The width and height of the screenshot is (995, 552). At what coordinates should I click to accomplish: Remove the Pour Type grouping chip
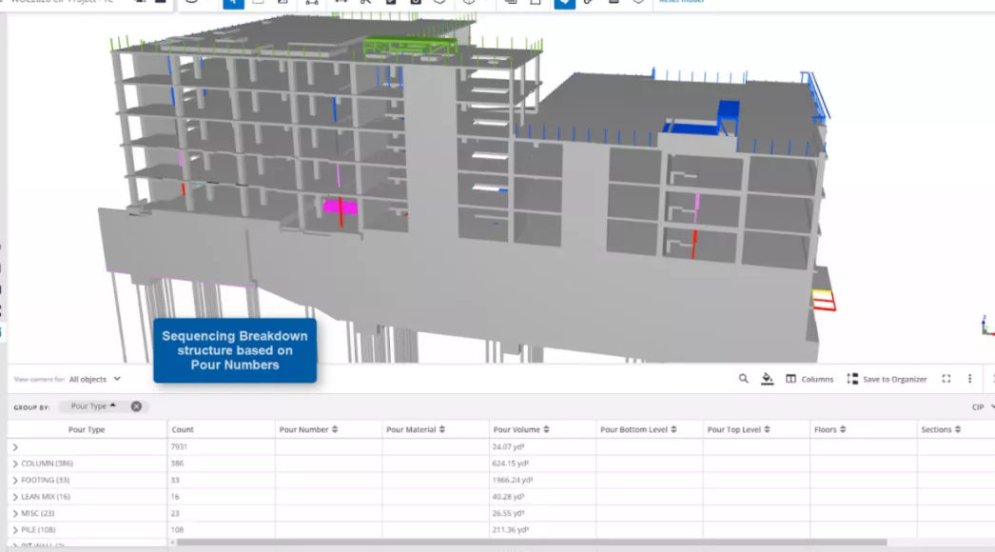pyautogui.click(x=136, y=406)
